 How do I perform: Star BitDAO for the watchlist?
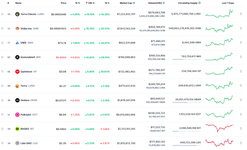[2, 129]
